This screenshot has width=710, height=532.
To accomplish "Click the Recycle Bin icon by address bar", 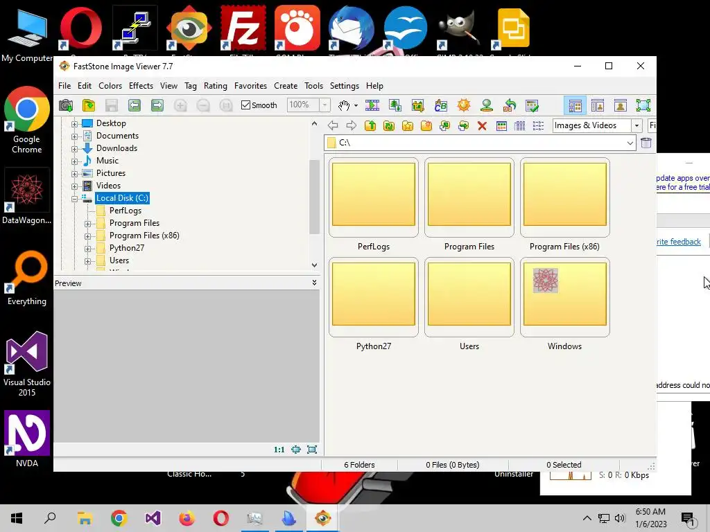I will click(x=646, y=143).
